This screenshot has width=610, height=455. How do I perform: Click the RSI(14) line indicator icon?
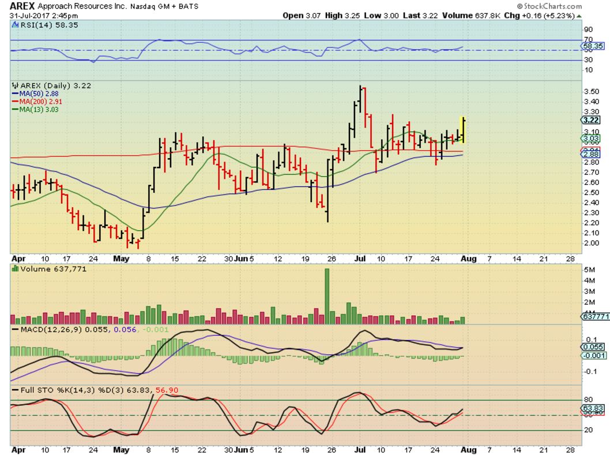(15, 25)
